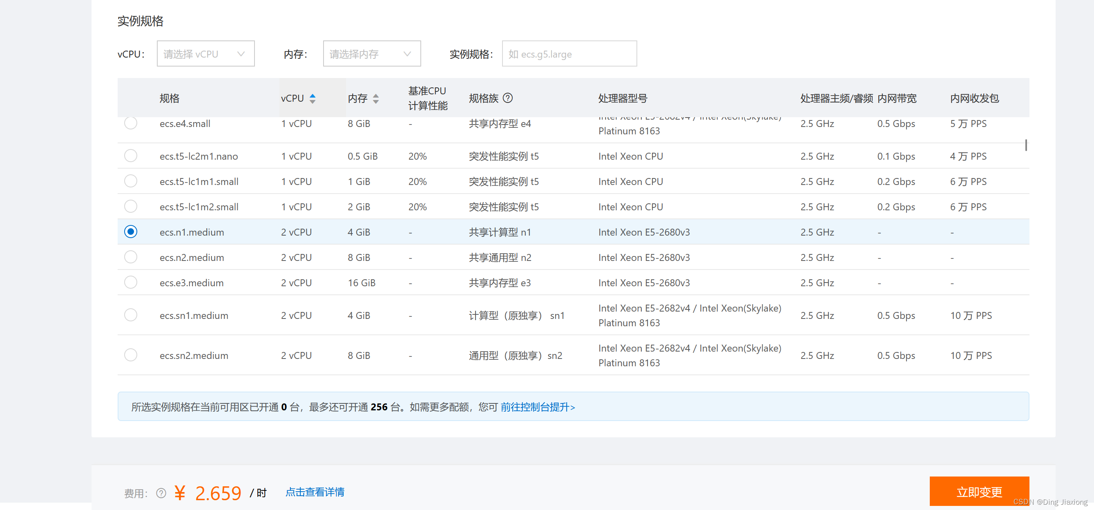Click the 共享计算型 n1 family cell
1094x510 pixels.
pyautogui.click(x=500, y=232)
